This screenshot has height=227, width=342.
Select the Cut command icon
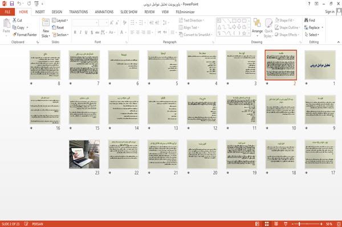pyautogui.click(x=15, y=20)
